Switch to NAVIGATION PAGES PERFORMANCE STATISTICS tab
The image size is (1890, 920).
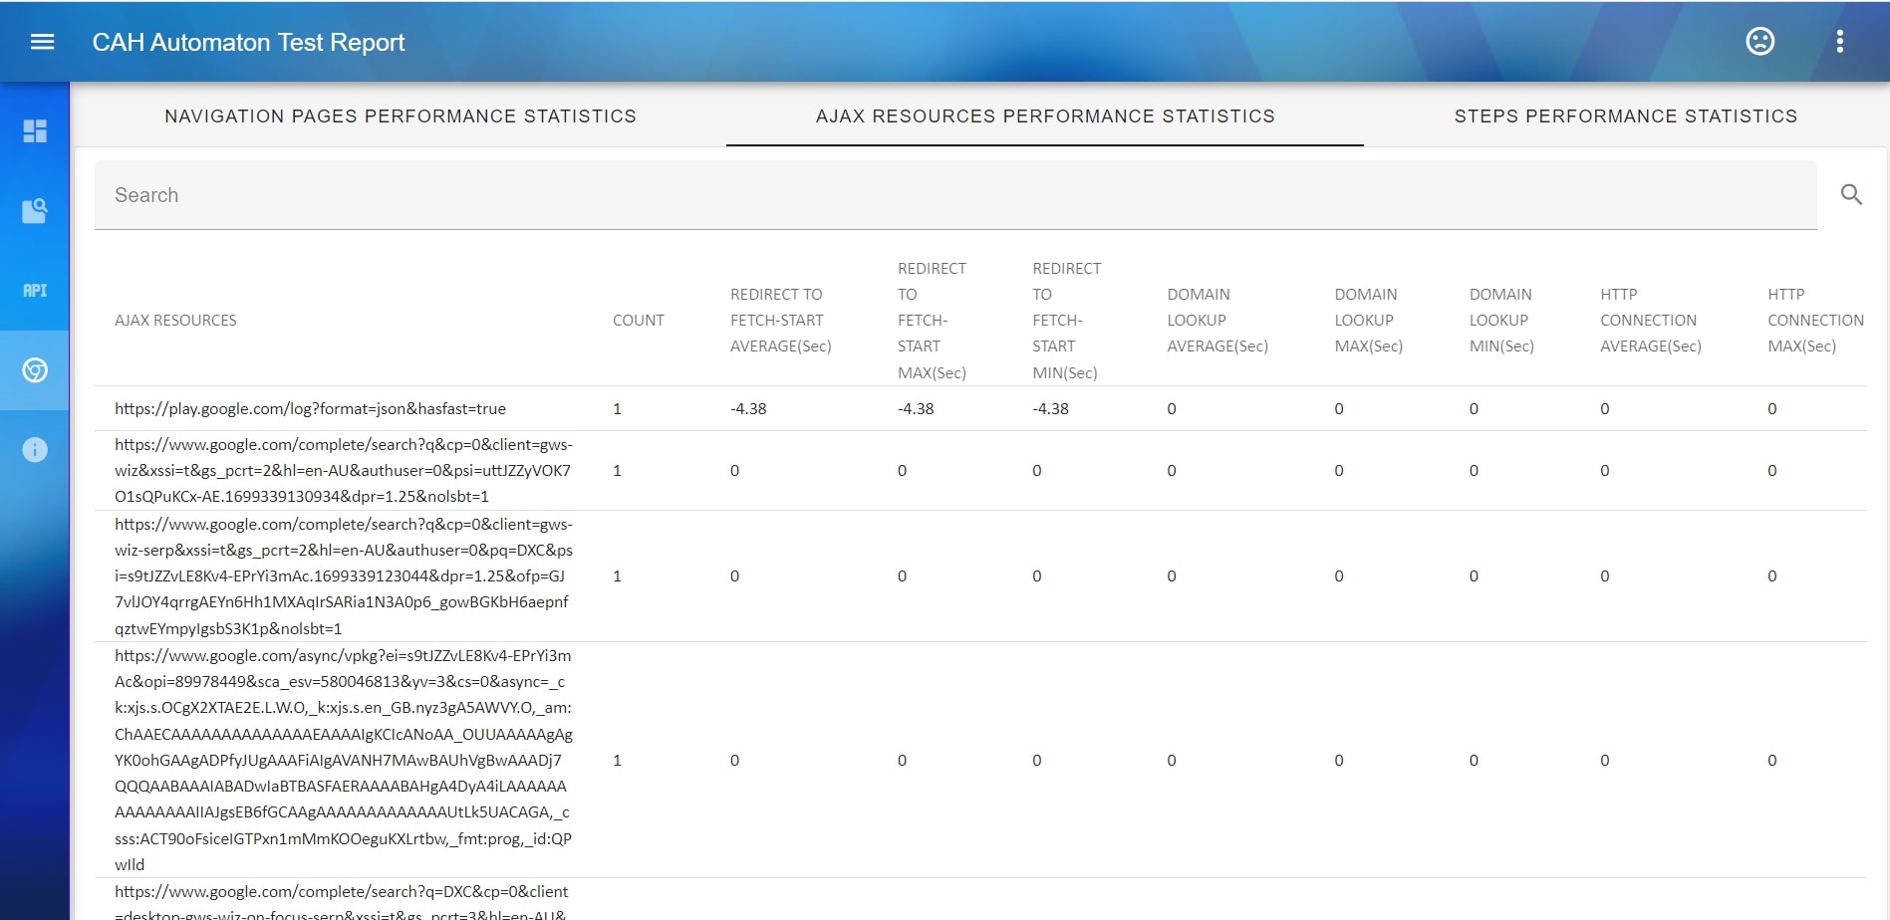(x=401, y=115)
